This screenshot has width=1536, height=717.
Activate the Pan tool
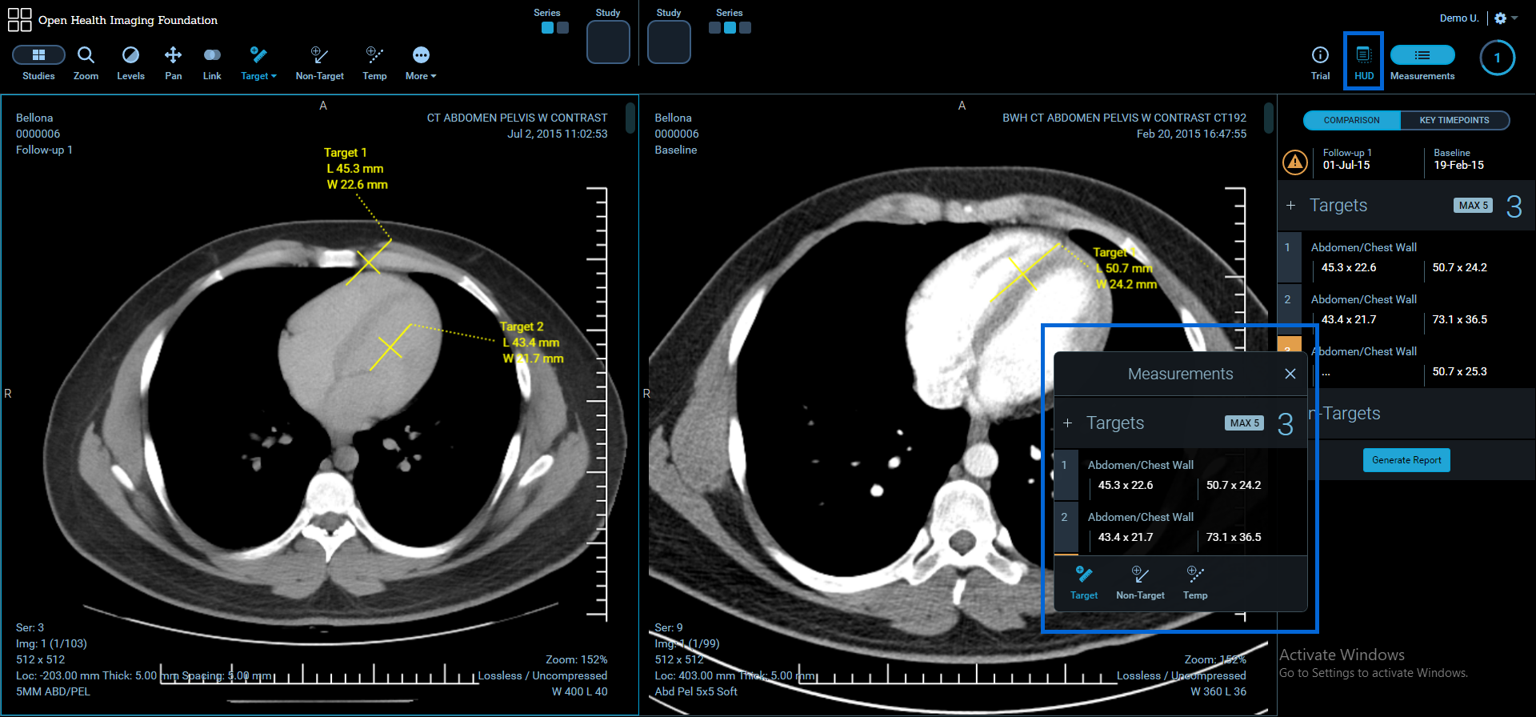[x=173, y=62]
